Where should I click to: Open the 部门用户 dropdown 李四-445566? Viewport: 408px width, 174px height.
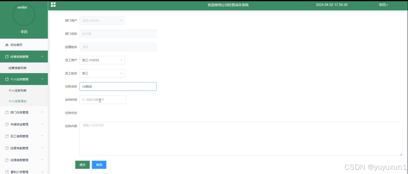[x=102, y=21]
